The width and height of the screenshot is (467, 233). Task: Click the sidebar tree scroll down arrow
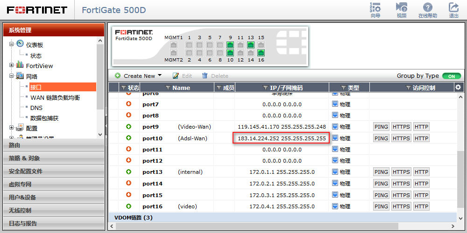(100, 135)
